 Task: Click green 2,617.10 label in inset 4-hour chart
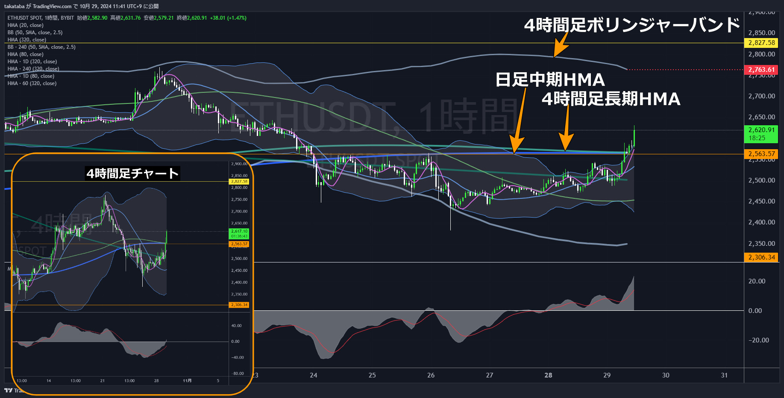[239, 234]
